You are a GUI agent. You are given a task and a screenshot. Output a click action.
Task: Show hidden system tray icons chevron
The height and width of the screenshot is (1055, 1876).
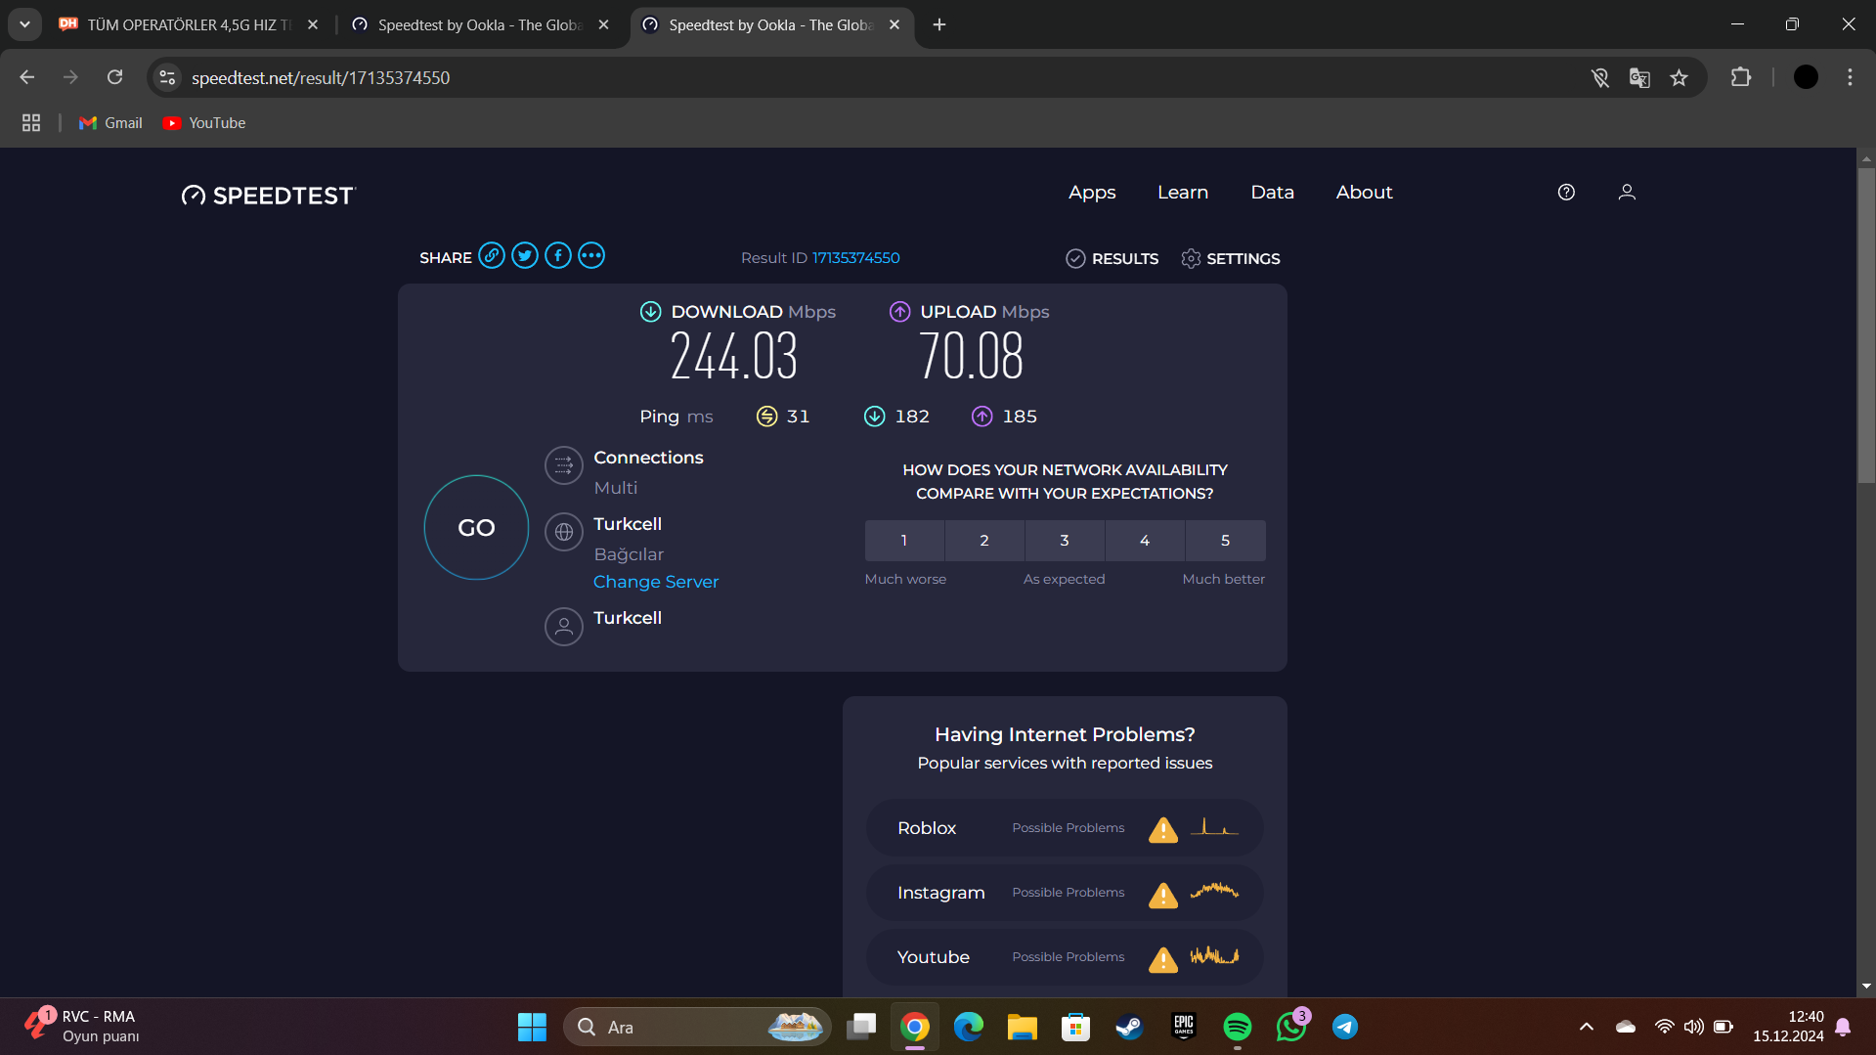pyautogui.click(x=1587, y=1027)
